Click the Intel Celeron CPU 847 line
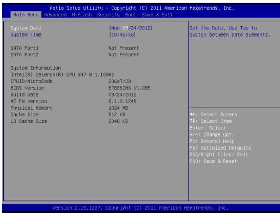Image resolution: width=280 pixels, height=213 pixels. click(62, 75)
